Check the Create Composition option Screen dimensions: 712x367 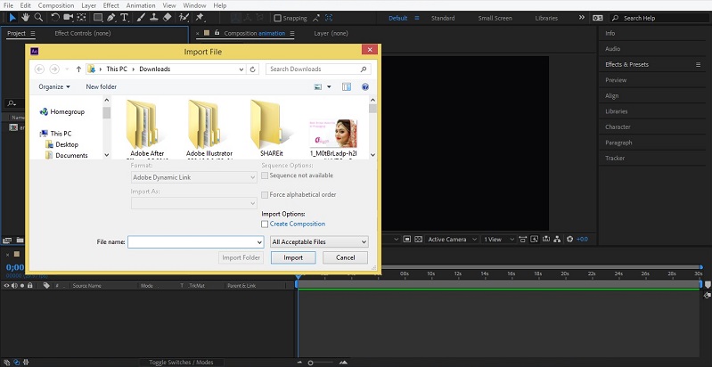(265, 224)
